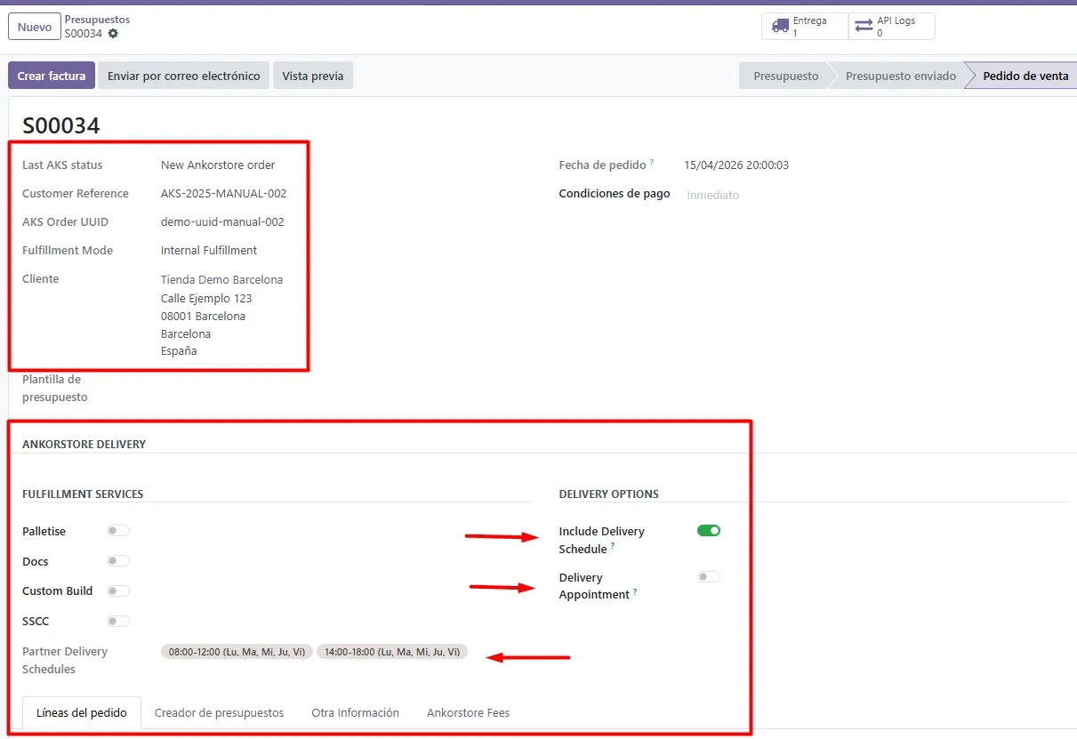Click the Nuevo button
This screenshot has height=739, width=1077.
point(35,27)
